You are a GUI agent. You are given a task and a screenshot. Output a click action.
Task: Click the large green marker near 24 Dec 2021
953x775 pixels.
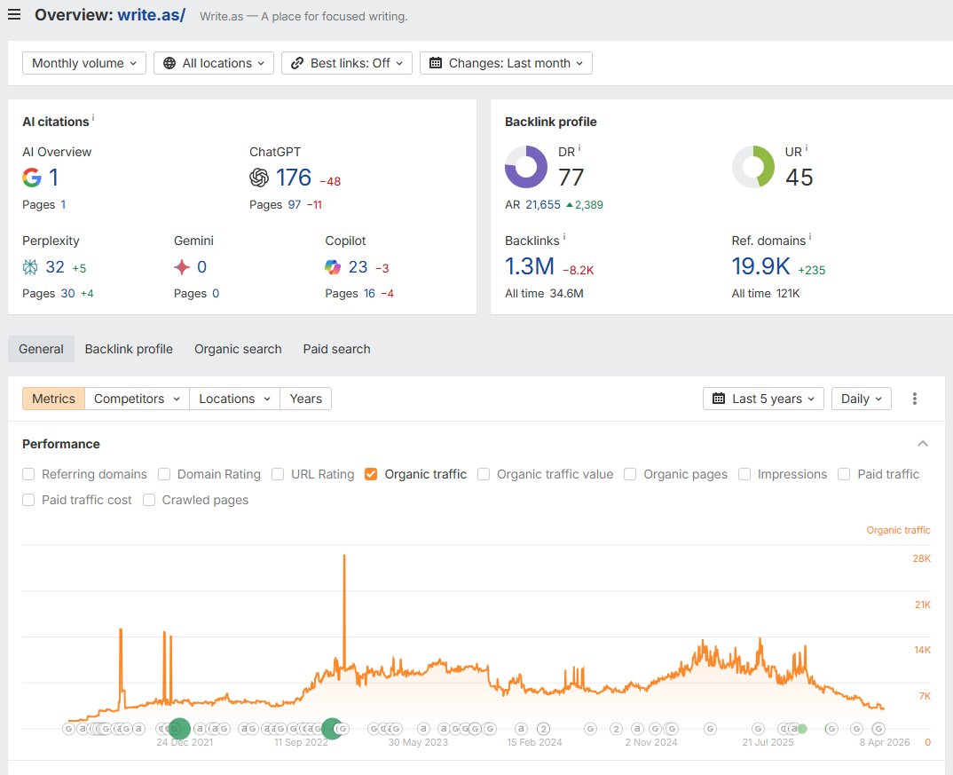click(179, 728)
